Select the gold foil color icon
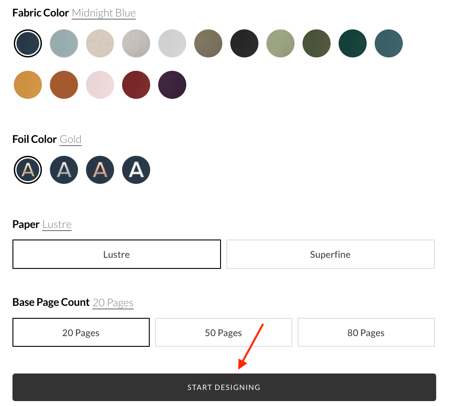This screenshot has width=450, height=406. pos(28,169)
